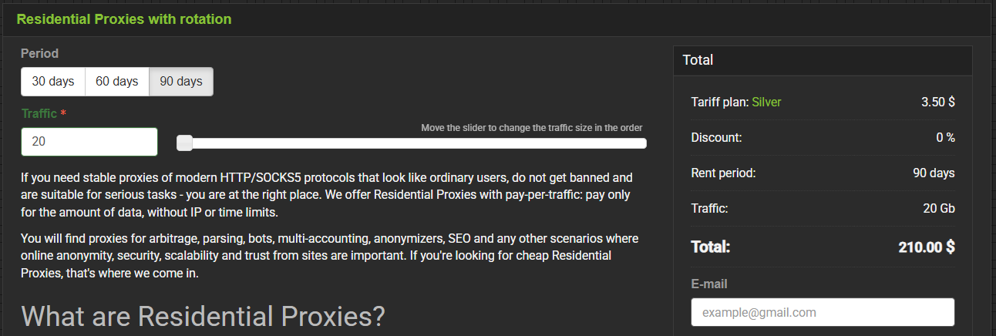Open the Silver tariff plan link
The height and width of the screenshot is (336, 996).
point(766,102)
